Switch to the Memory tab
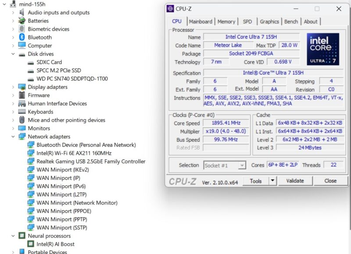Viewport: 351px width, 254px height. click(226, 21)
